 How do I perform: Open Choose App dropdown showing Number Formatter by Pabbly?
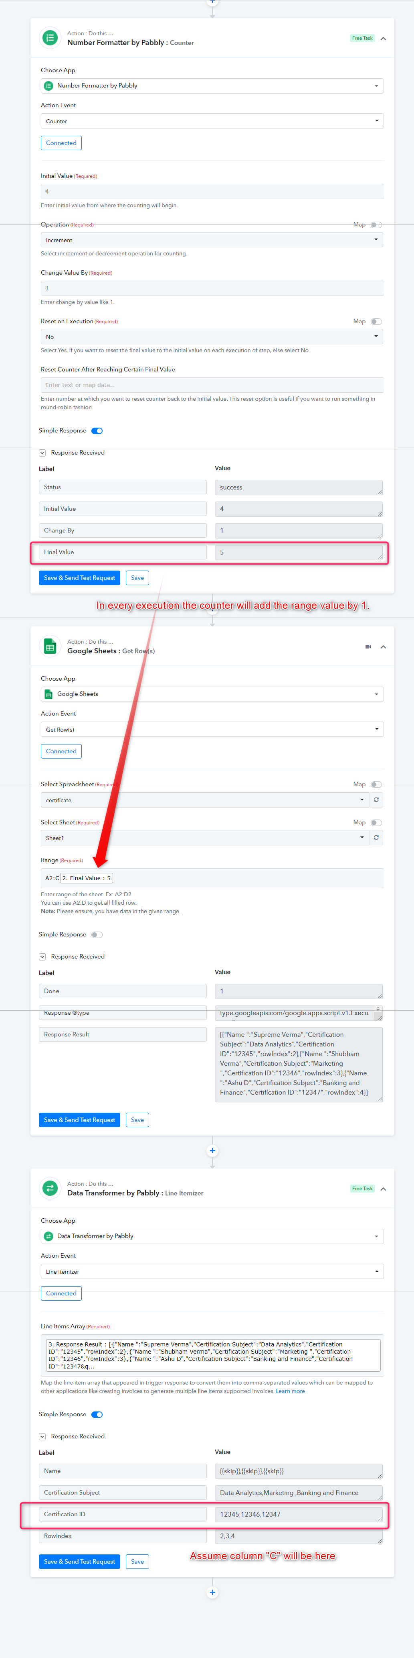tap(212, 86)
